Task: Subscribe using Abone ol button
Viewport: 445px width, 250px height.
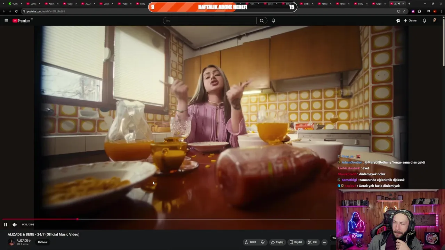Action: pos(42,242)
